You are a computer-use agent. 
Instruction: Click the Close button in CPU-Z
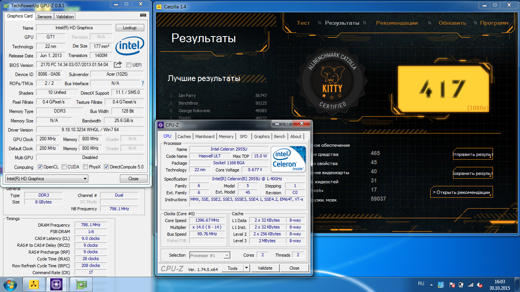click(x=294, y=268)
